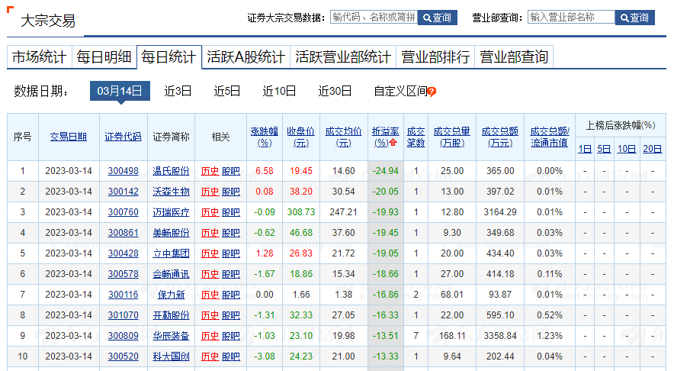Select the 近30日 date range

pyautogui.click(x=335, y=91)
